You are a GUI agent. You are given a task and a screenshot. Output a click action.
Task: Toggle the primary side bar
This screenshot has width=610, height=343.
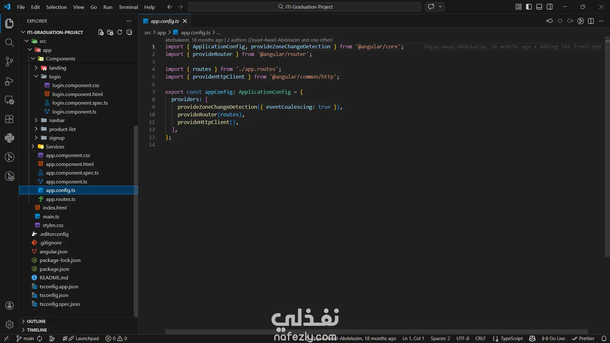529,7
